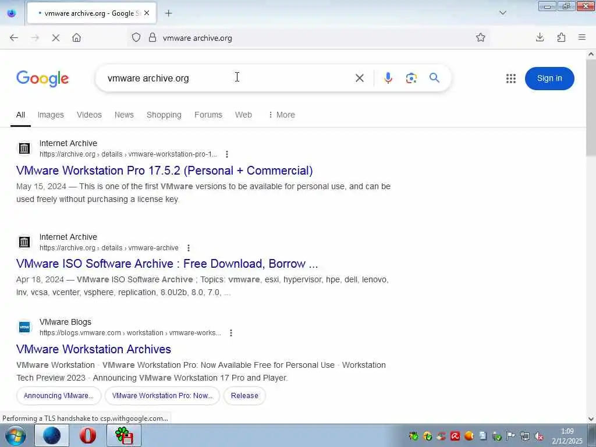
Task: Open the flower floppy-disk app in taskbar
Action: point(124,435)
